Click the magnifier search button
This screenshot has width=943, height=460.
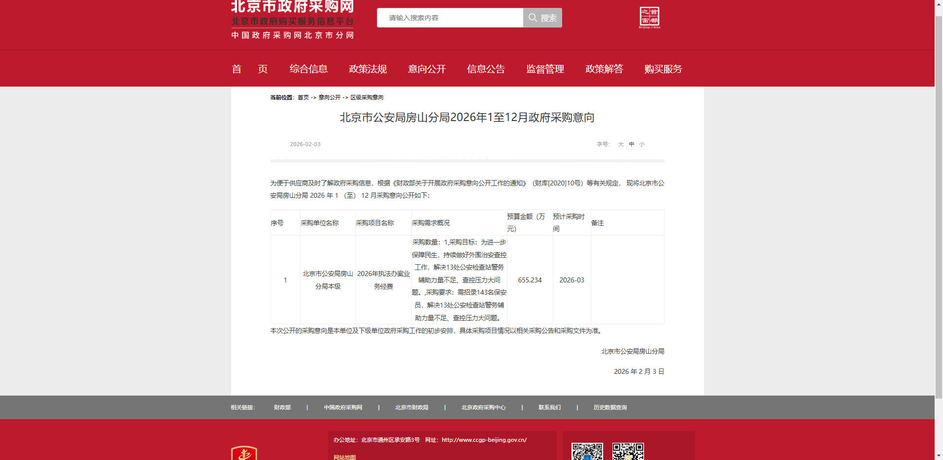point(542,18)
